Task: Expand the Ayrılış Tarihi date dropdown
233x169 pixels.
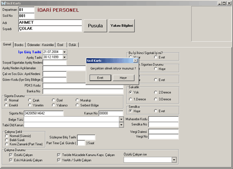Action: click(x=64, y=57)
